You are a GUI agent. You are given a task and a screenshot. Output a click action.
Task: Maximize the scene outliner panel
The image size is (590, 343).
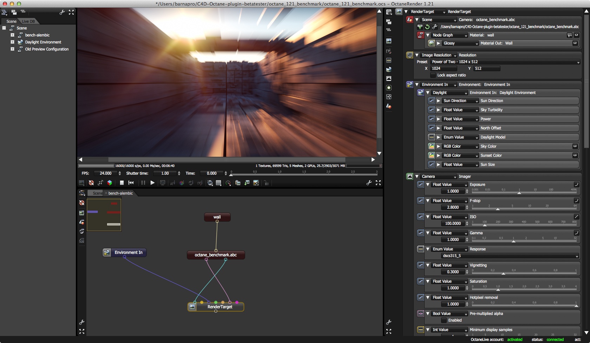(71, 12)
